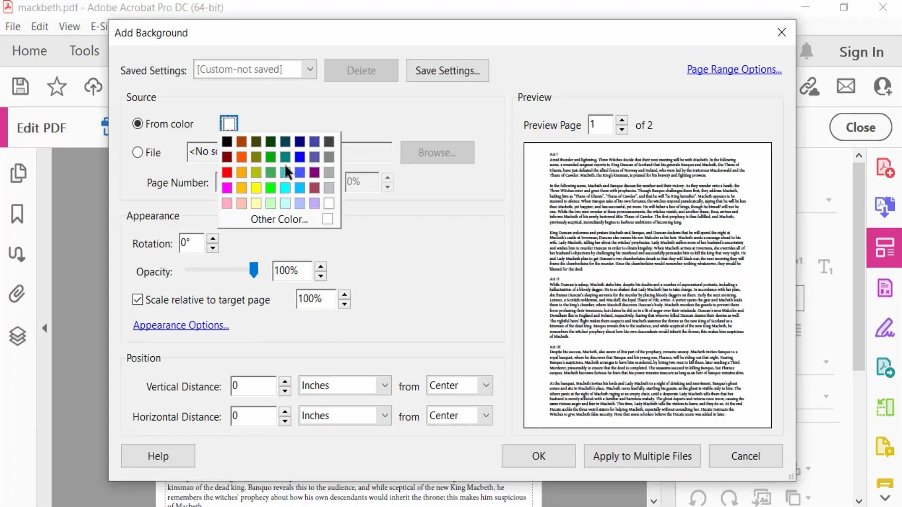Pick the white color swatch in bottom row
The height and width of the screenshot is (507, 902).
329,203
